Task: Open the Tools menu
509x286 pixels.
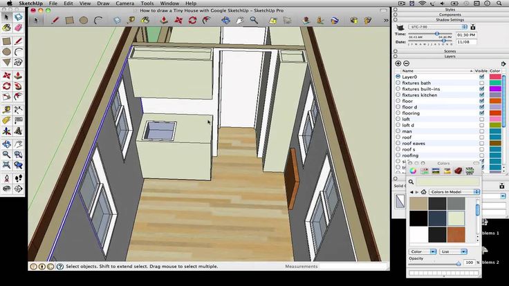Action: [x=147, y=3]
